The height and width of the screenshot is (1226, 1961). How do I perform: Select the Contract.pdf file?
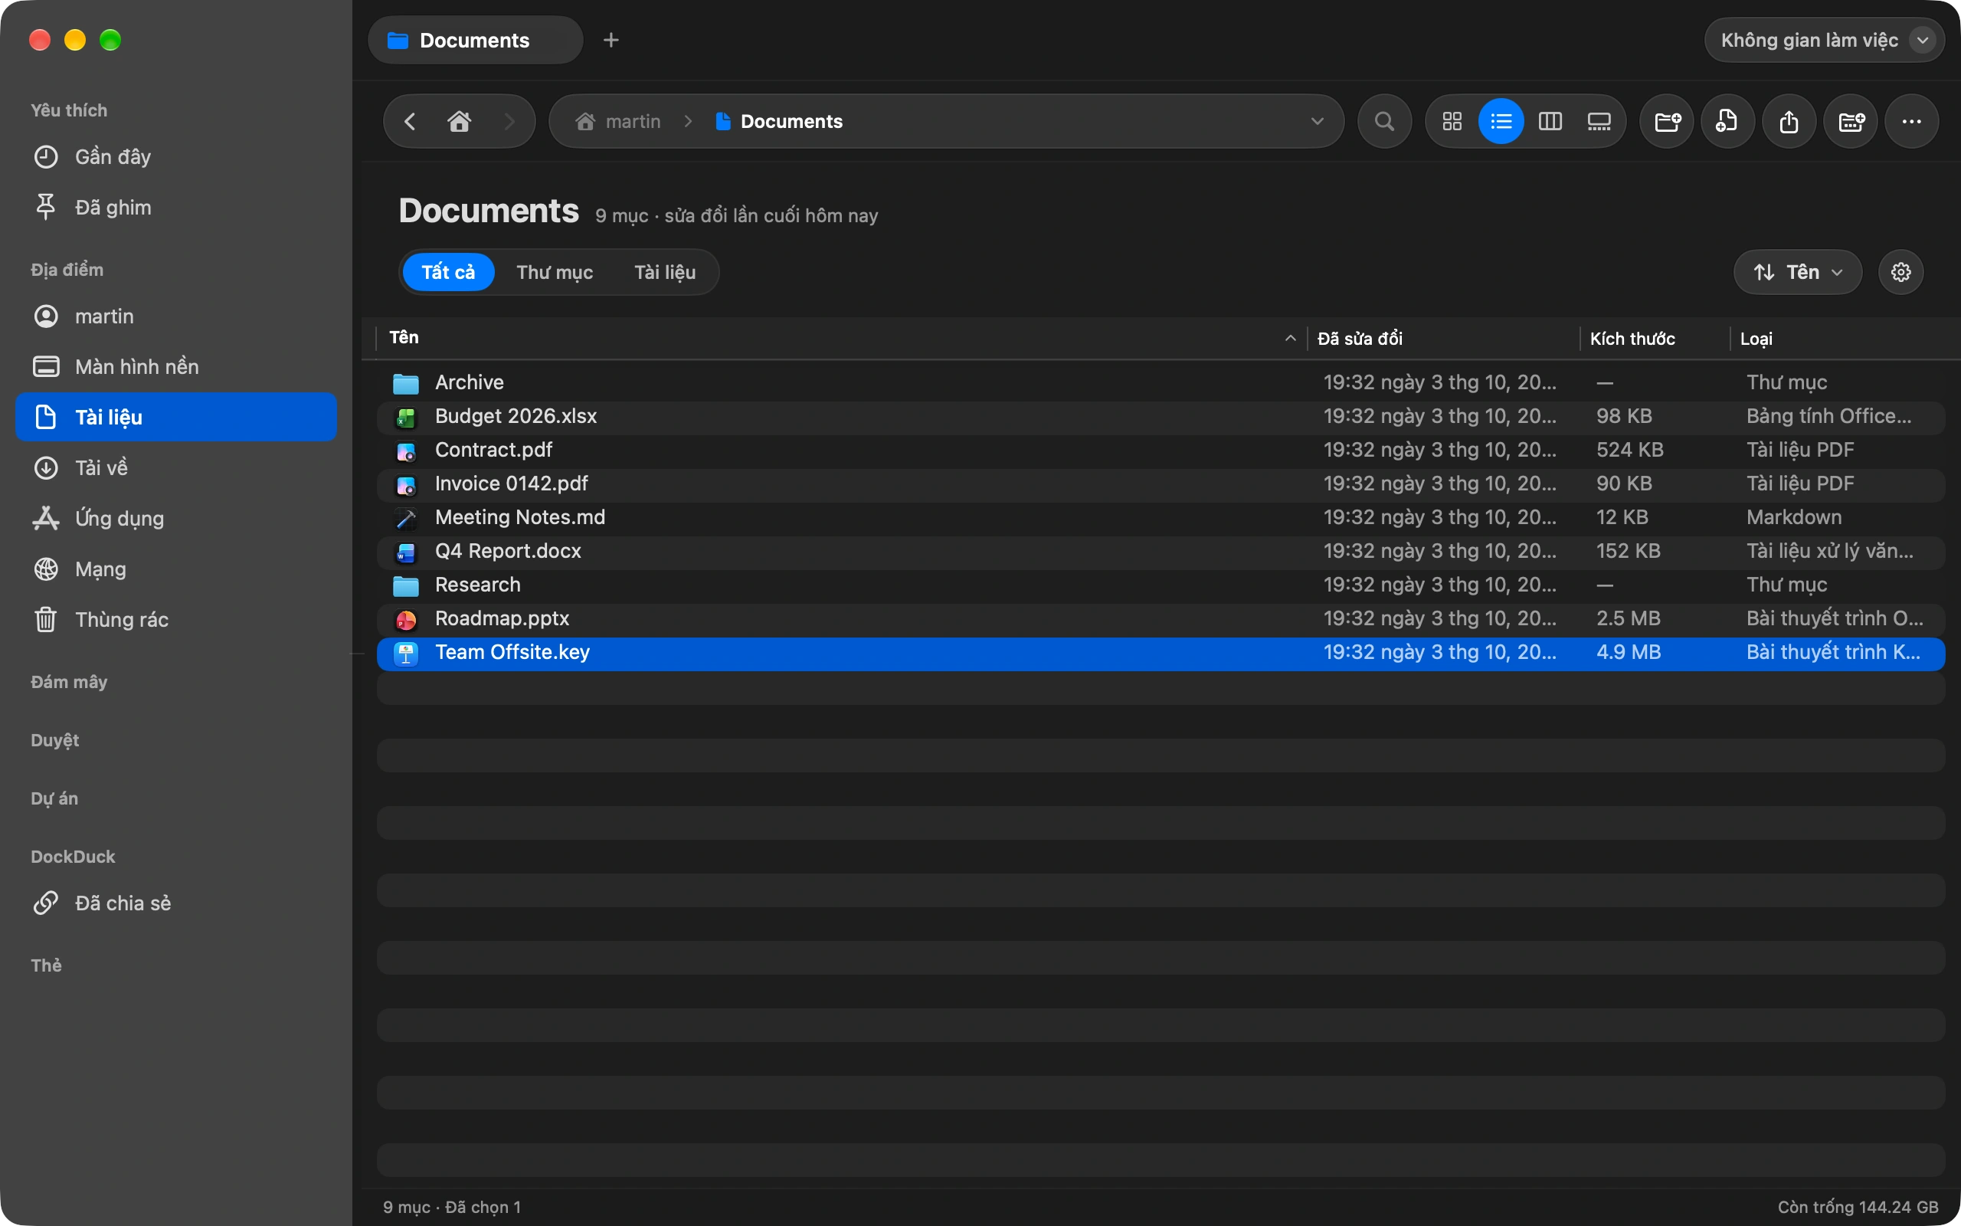pyautogui.click(x=1161, y=450)
